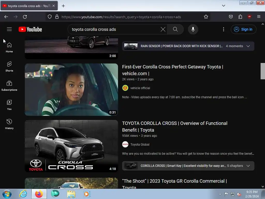Open "The Shoot" 2023 GR Corolla video
The image size is (265, 199).
(174, 184)
